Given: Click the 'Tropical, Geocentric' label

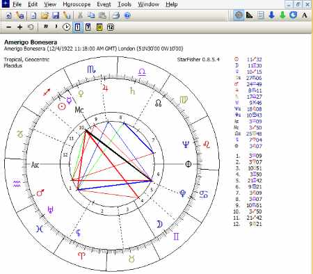Looking at the screenshot, I should coord(26,60).
